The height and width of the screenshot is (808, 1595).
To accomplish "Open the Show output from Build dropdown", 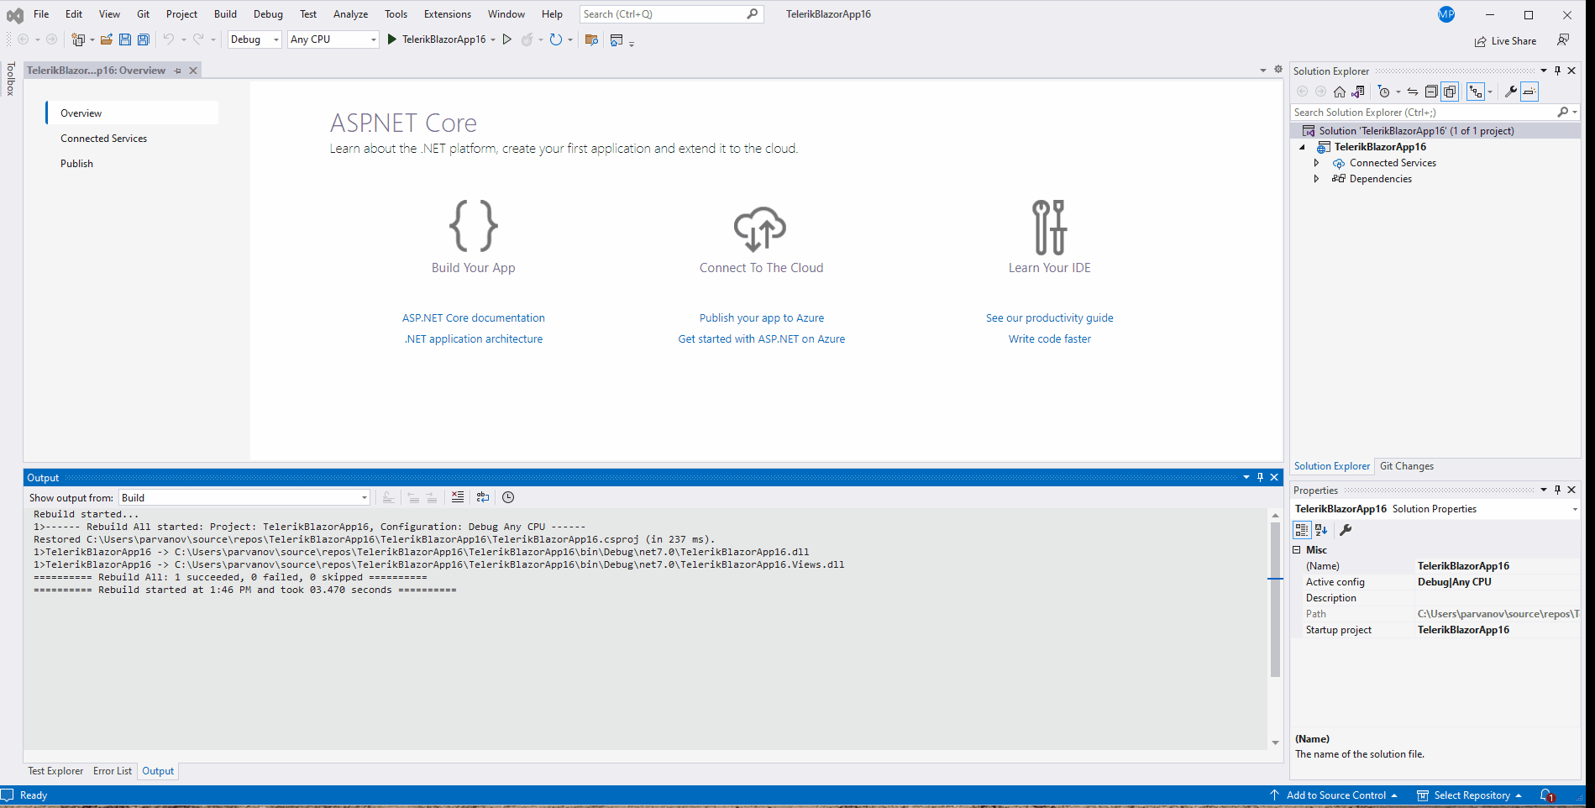I will (244, 497).
